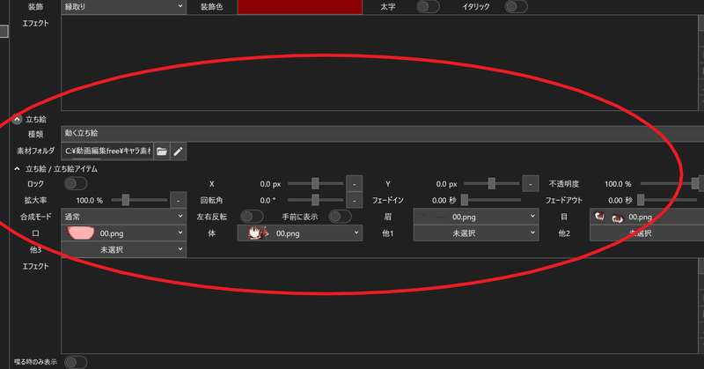Screen dimensions: 704x369
Task: Click the Y position slider
Action: point(492,183)
